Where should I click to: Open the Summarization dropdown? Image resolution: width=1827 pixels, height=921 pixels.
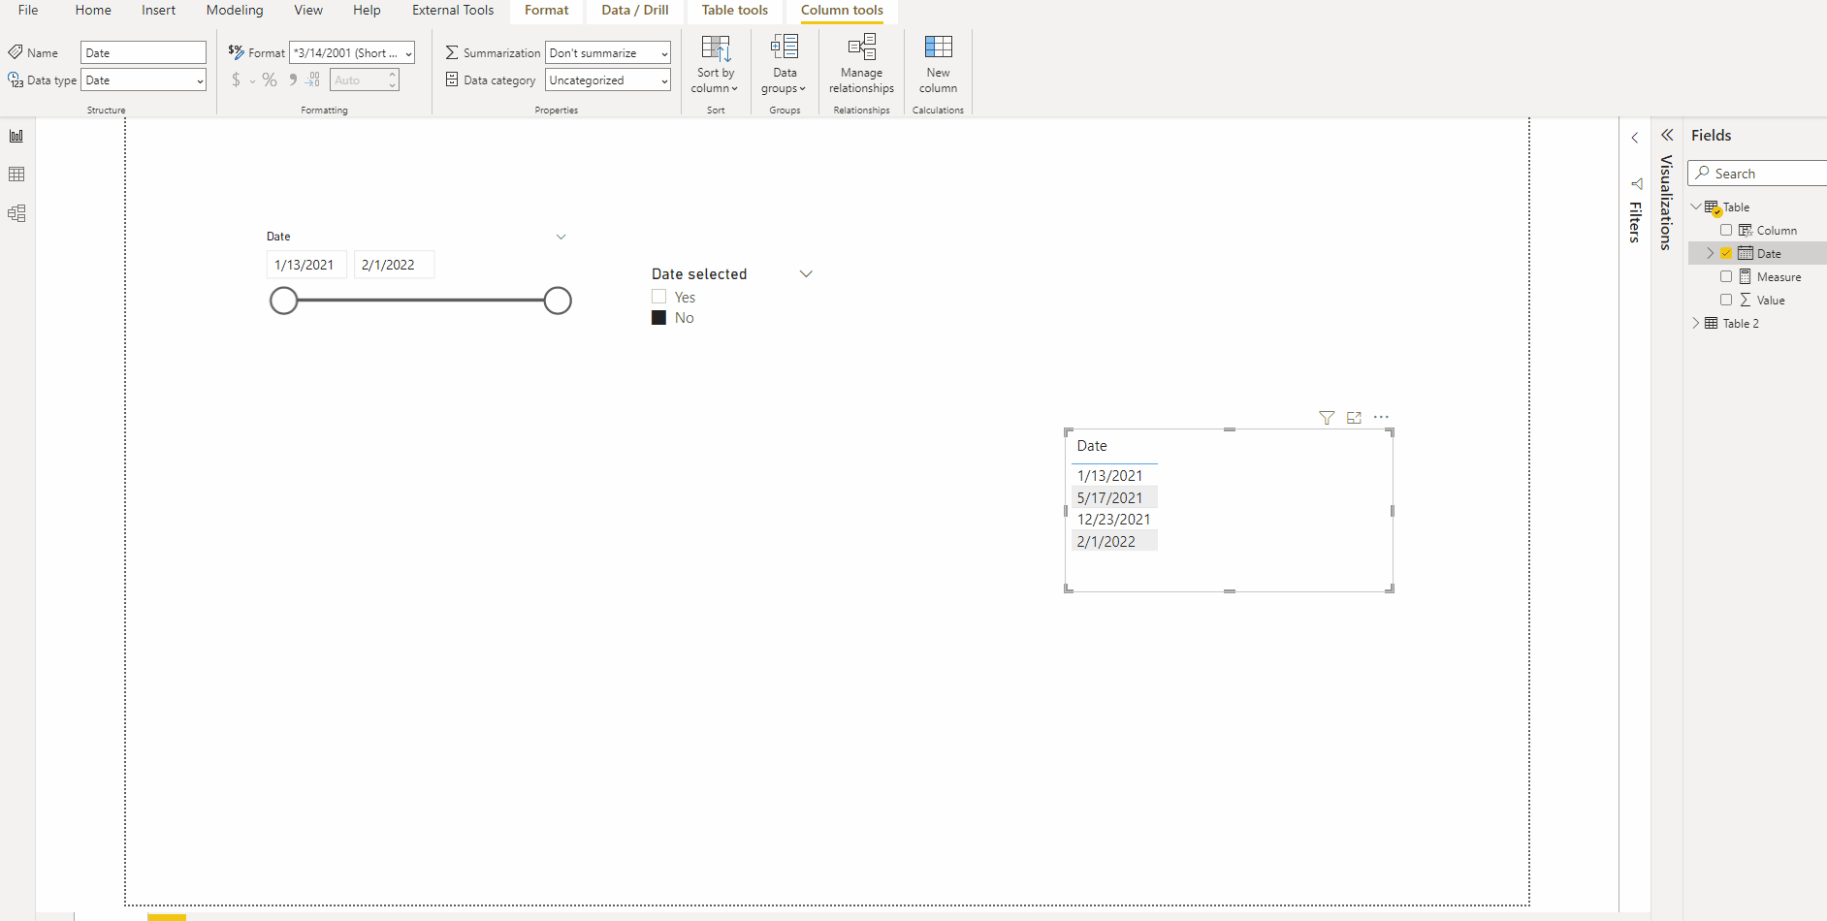(x=608, y=53)
